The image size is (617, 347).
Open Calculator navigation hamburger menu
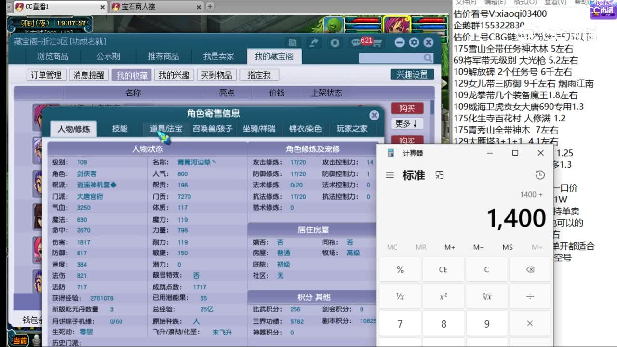point(389,175)
